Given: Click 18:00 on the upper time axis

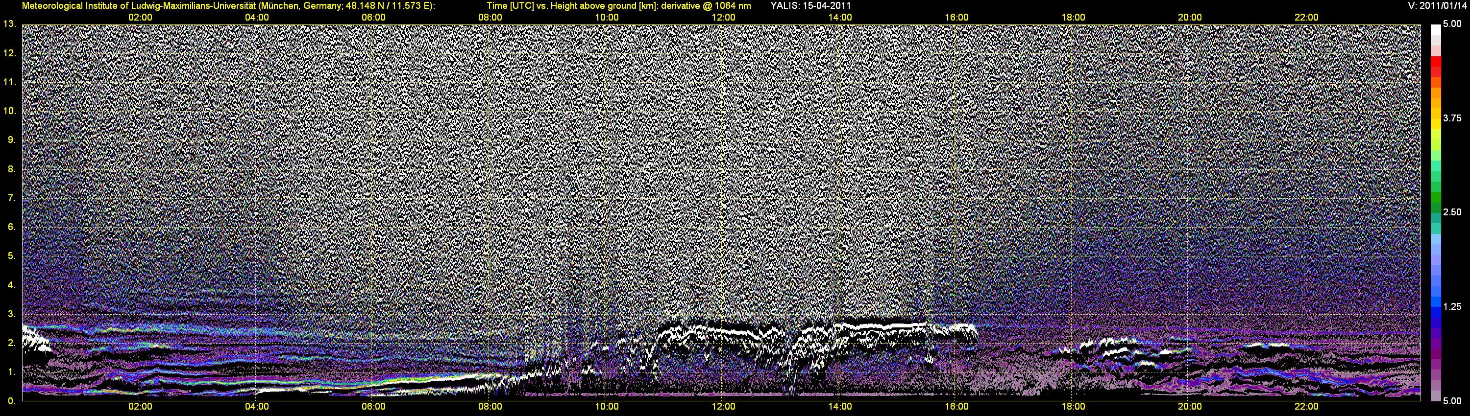Looking at the screenshot, I should click(x=1073, y=17).
